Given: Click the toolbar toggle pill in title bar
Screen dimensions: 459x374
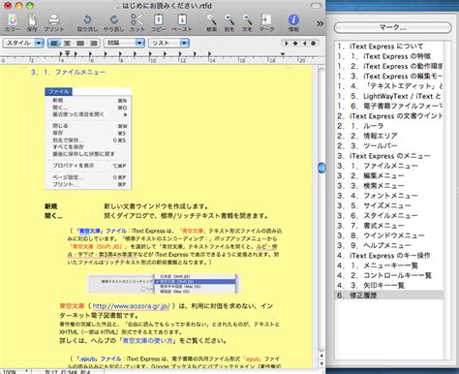Looking at the screenshot, I should (316, 6).
